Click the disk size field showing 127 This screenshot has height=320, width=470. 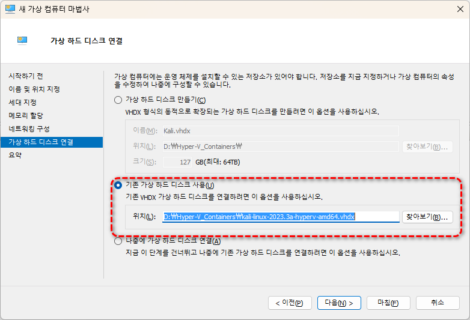pos(177,162)
